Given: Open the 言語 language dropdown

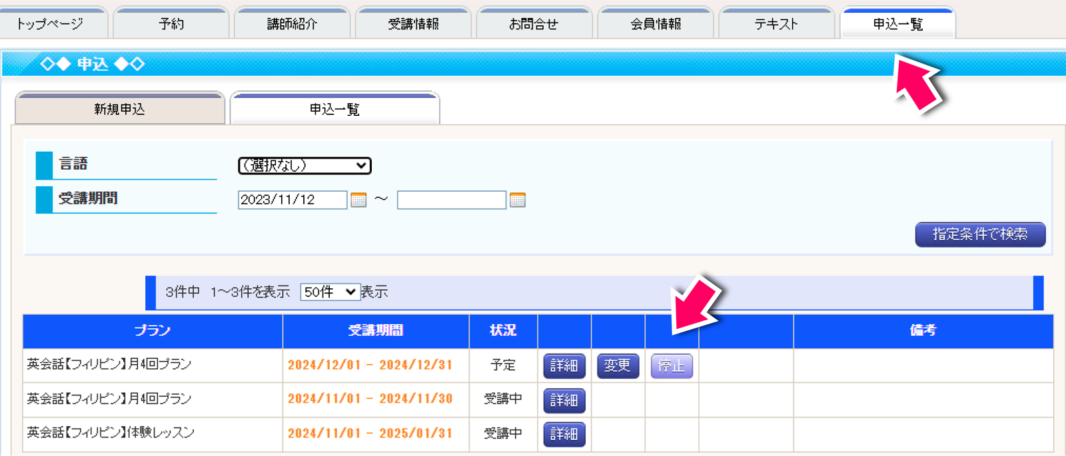Looking at the screenshot, I should click(304, 165).
